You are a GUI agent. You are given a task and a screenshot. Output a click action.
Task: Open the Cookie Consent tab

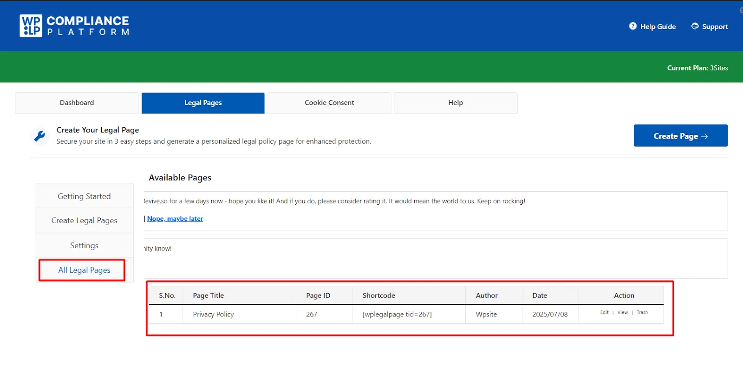(329, 103)
